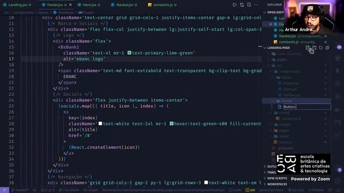This screenshot has width=344, height=193.
Task: Click Go Live in status bar
Action: click(296, 190)
